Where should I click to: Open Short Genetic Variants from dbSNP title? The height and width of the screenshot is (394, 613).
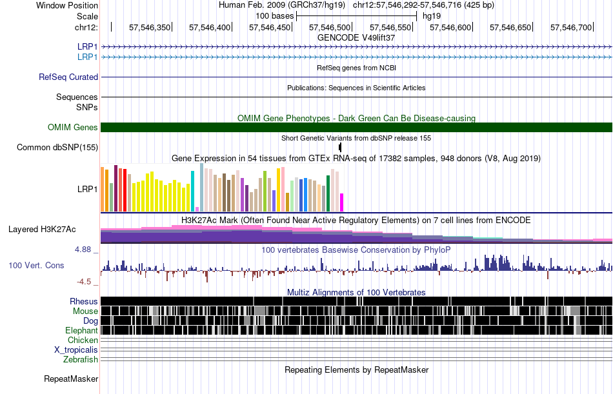point(356,138)
